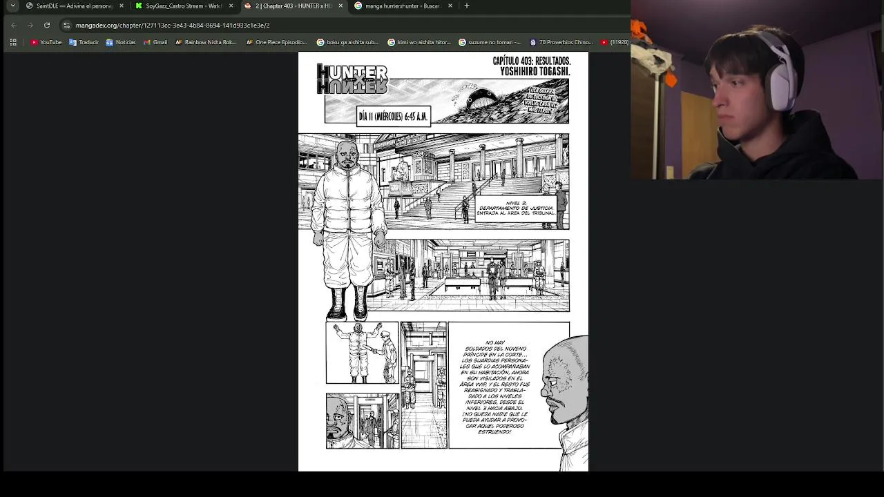Close the Chapter 403 HUNTER tab
Image resolution: width=884 pixels, height=497 pixels.
340,6
